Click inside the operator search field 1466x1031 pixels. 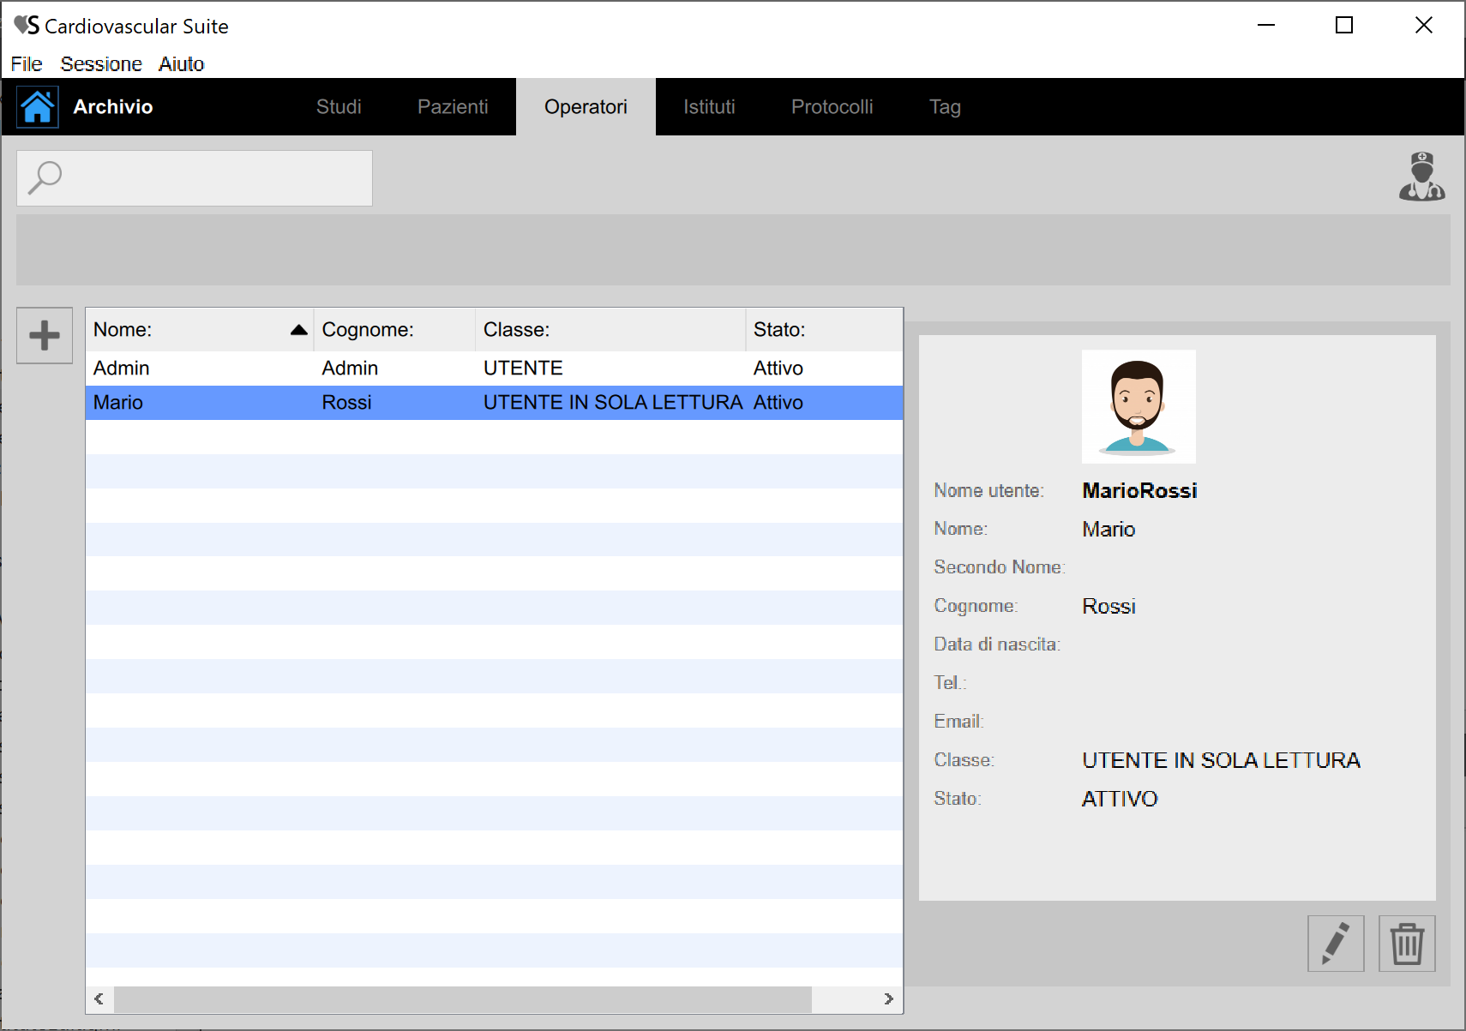[x=214, y=178]
